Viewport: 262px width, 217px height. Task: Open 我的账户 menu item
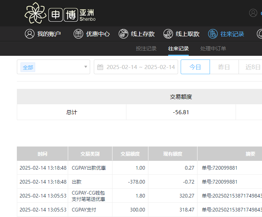pos(49,34)
